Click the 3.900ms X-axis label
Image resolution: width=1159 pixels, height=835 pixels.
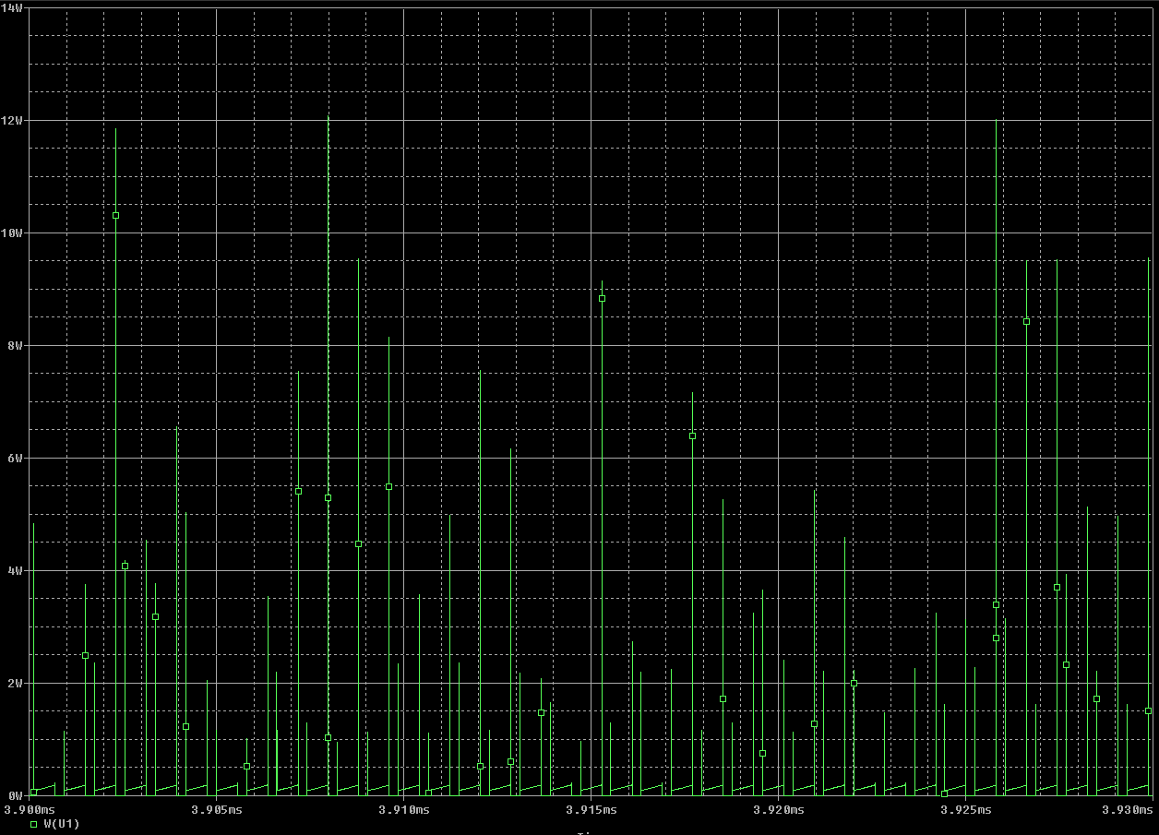31,809
